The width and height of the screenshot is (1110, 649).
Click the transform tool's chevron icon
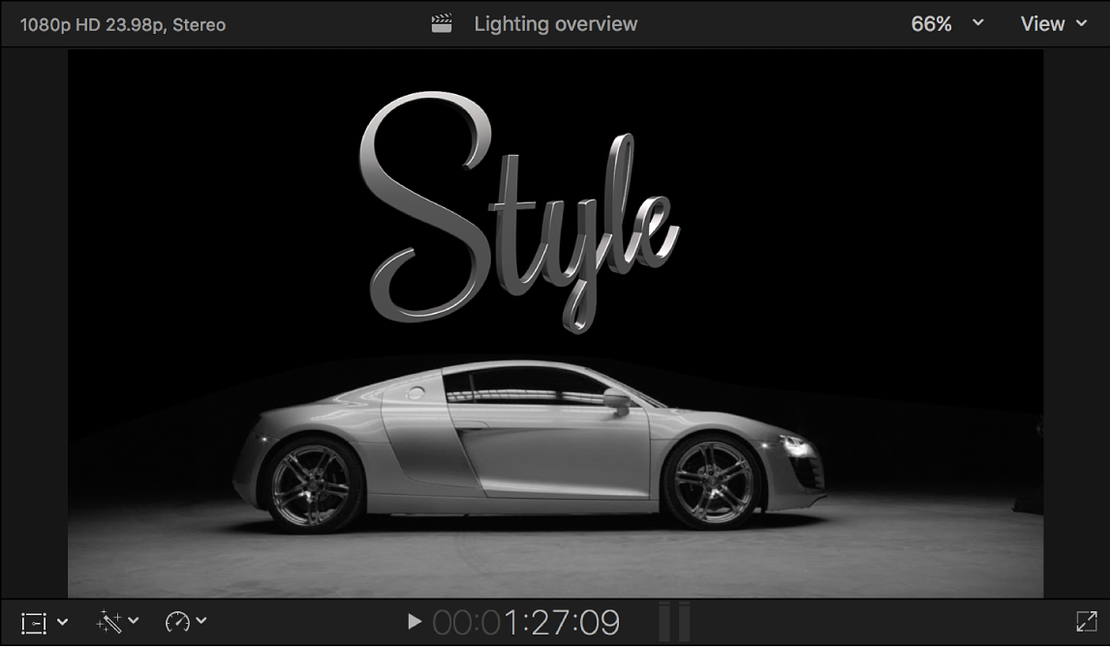[x=60, y=623]
